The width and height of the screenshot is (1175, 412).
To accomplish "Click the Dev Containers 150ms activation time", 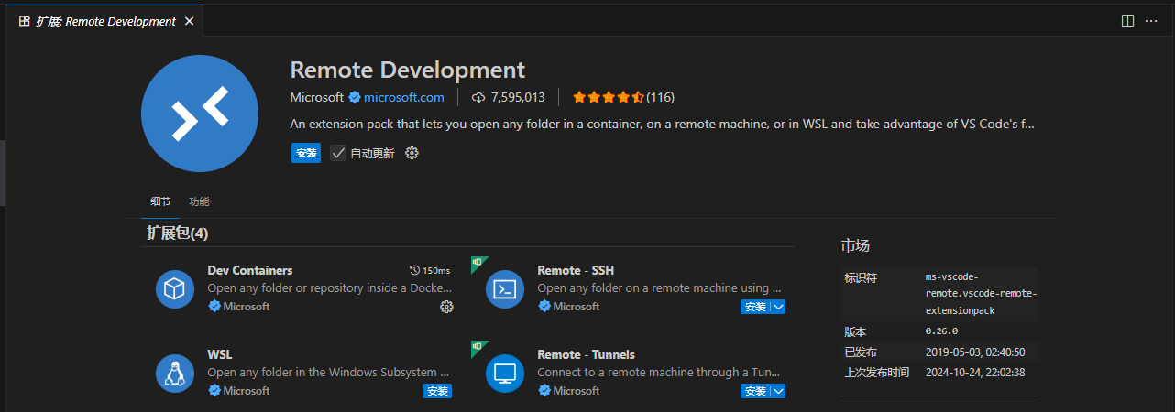I will pos(430,271).
